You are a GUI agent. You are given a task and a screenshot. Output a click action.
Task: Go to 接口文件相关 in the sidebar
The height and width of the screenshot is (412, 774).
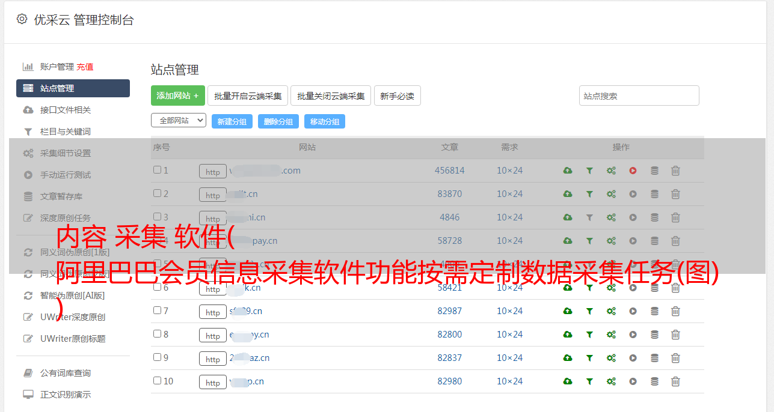click(x=66, y=110)
